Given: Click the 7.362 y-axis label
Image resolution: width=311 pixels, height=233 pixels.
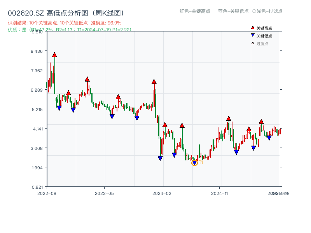Looking at the screenshot, I should click(x=37, y=71).
